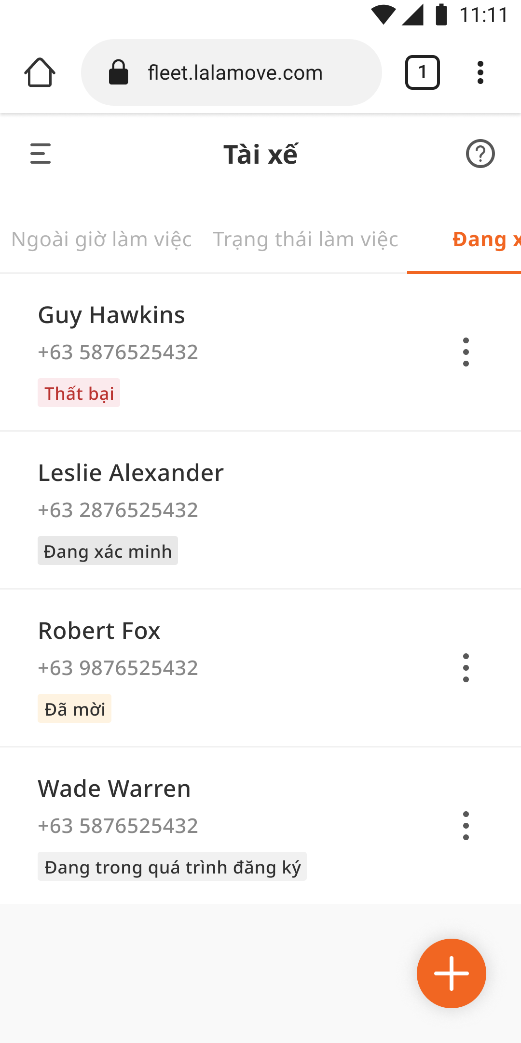Click the Thất bại status badge
This screenshot has height=1043, width=521.
[x=79, y=393]
